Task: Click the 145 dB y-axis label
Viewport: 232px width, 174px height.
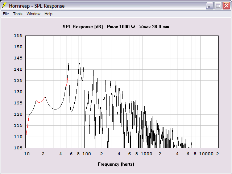Action: pos(18,58)
